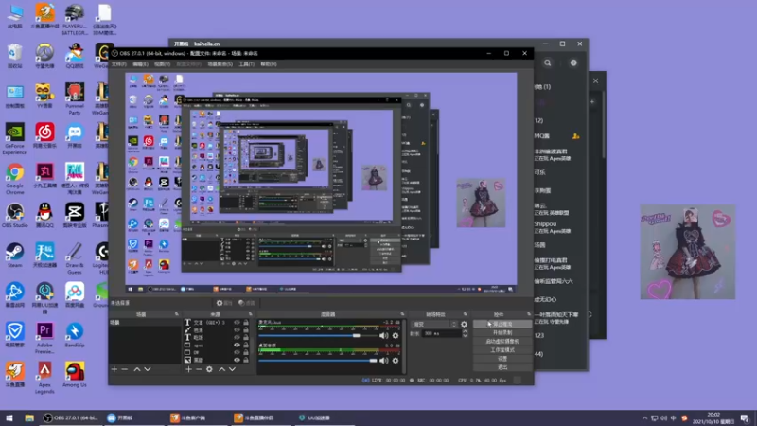Open the Edit menu in OBS

140,64
